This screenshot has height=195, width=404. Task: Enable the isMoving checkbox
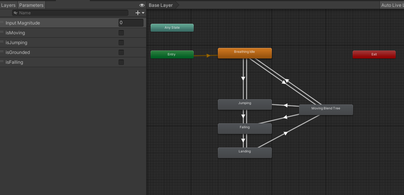(121, 33)
